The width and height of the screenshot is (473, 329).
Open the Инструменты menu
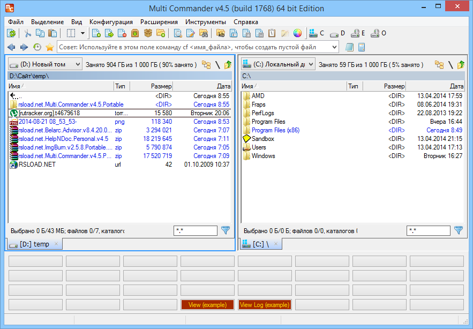[207, 22]
